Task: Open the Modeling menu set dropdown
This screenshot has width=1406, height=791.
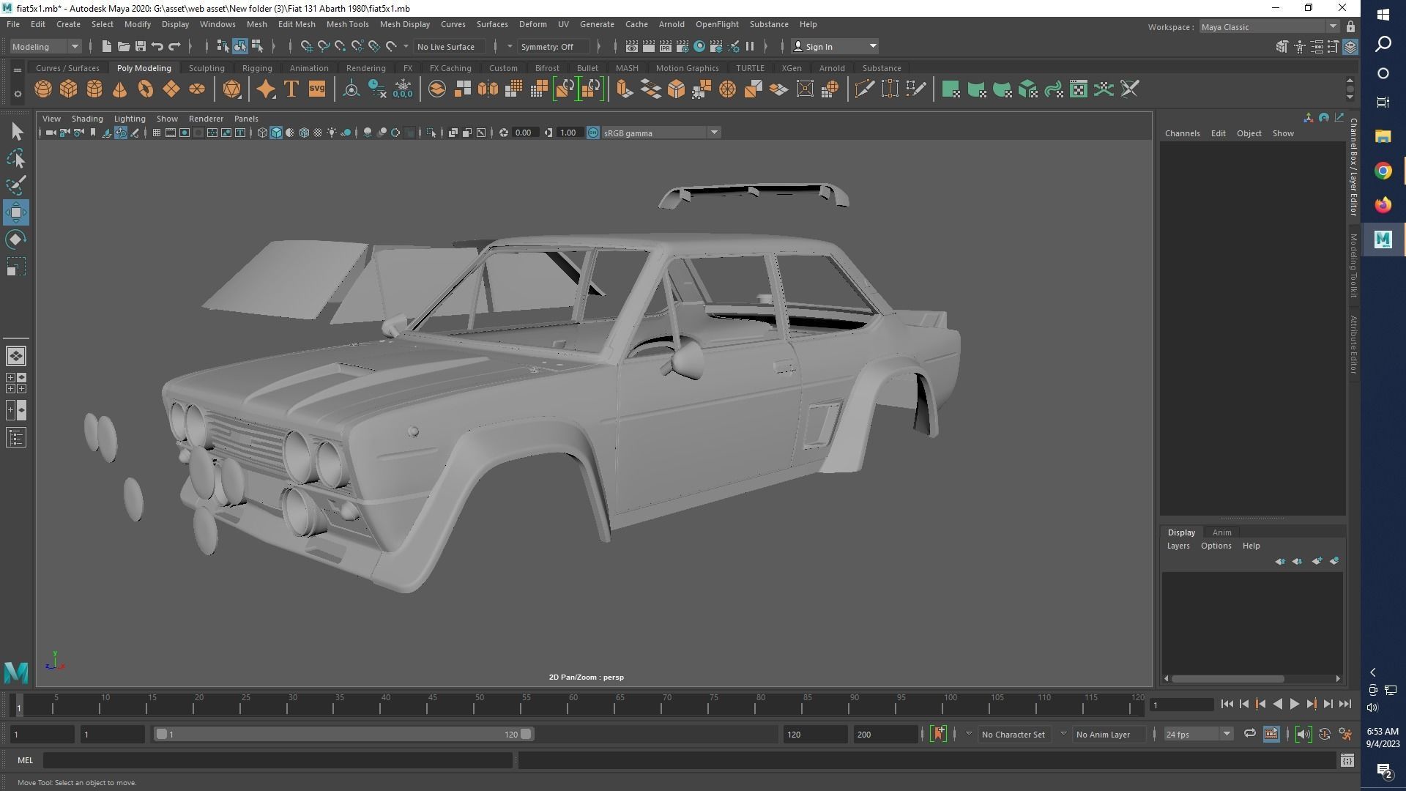Action: click(45, 46)
